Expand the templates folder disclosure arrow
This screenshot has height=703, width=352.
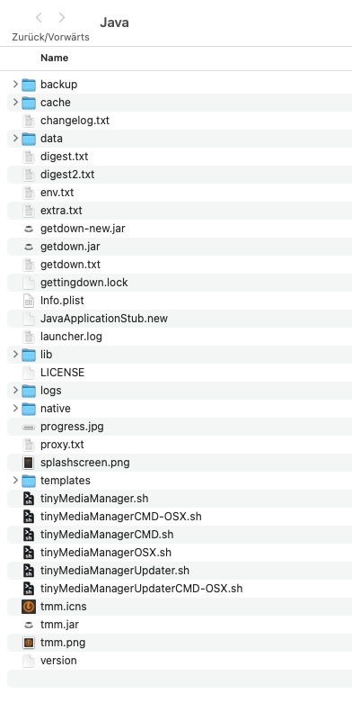coord(15,480)
